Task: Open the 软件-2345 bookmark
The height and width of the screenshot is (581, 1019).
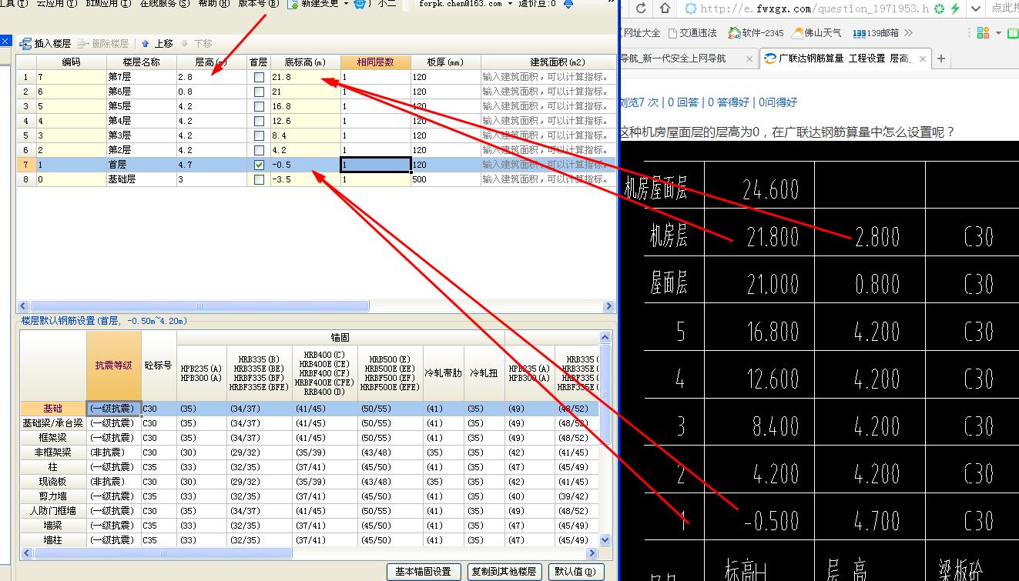Action: click(x=756, y=33)
